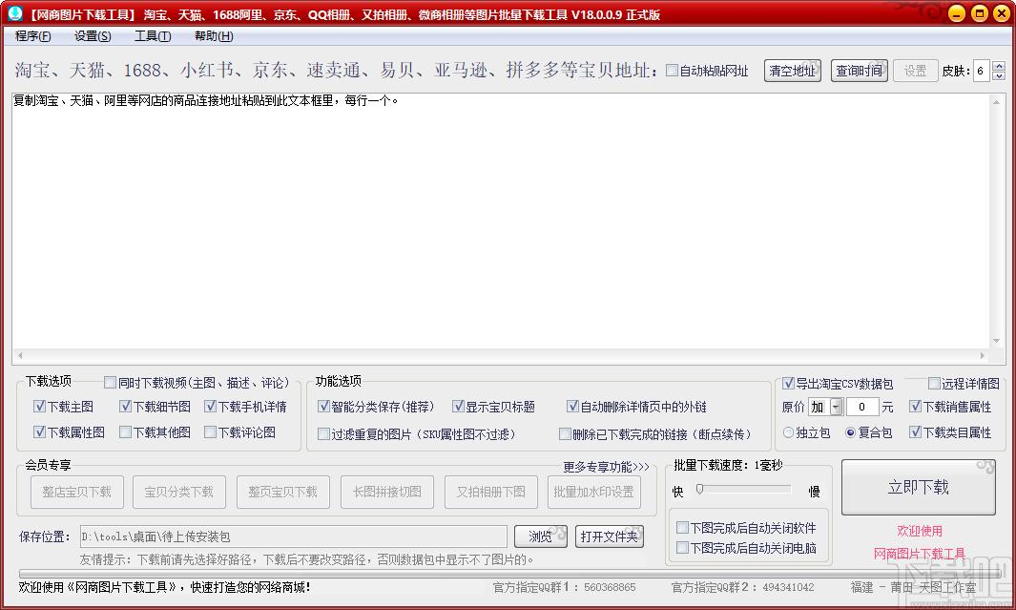Image resolution: width=1016 pixels, height=610 pixels.
Task: Toggle 自动删除详情页中的外链 checkbox
Action: pos(572,407)
